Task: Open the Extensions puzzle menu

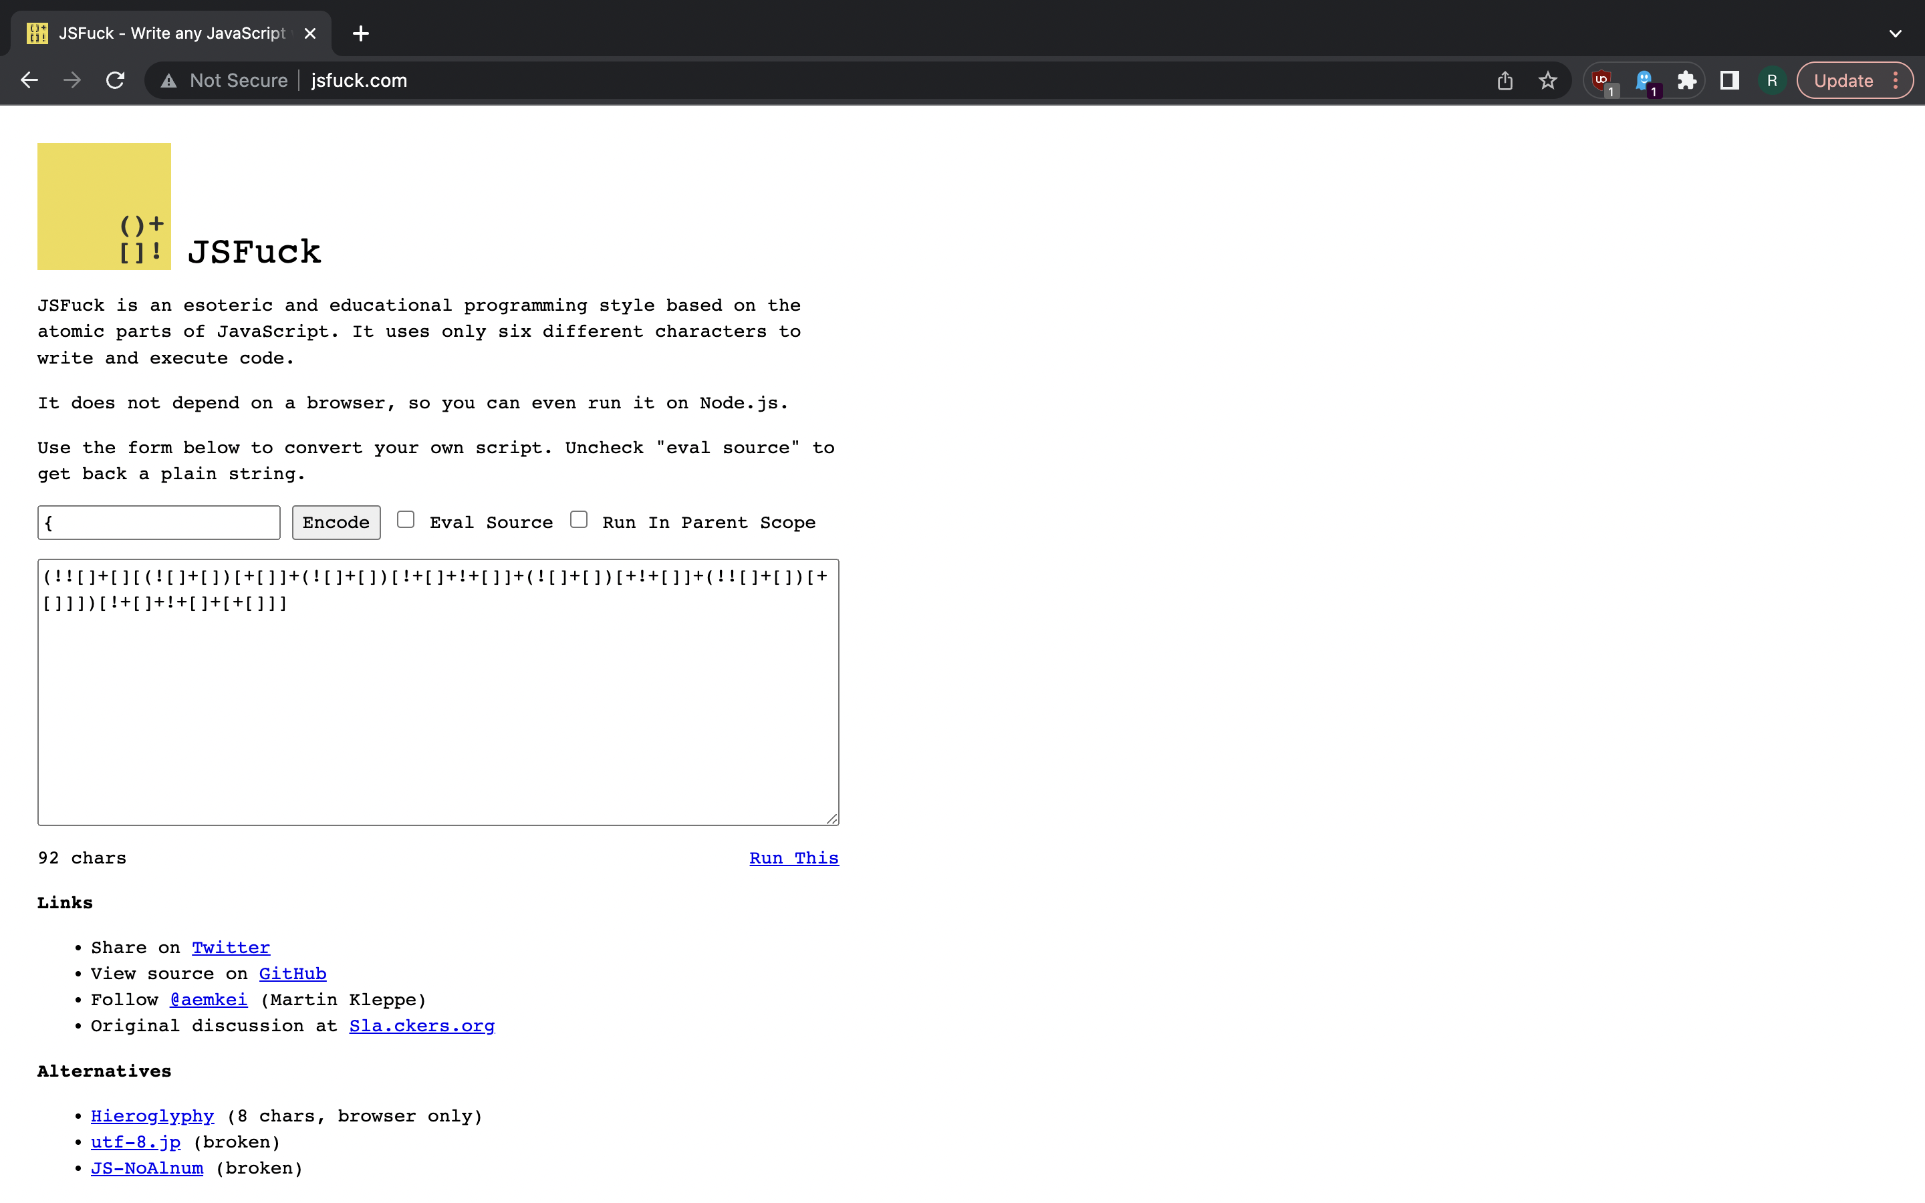Action: point(1686,80)
